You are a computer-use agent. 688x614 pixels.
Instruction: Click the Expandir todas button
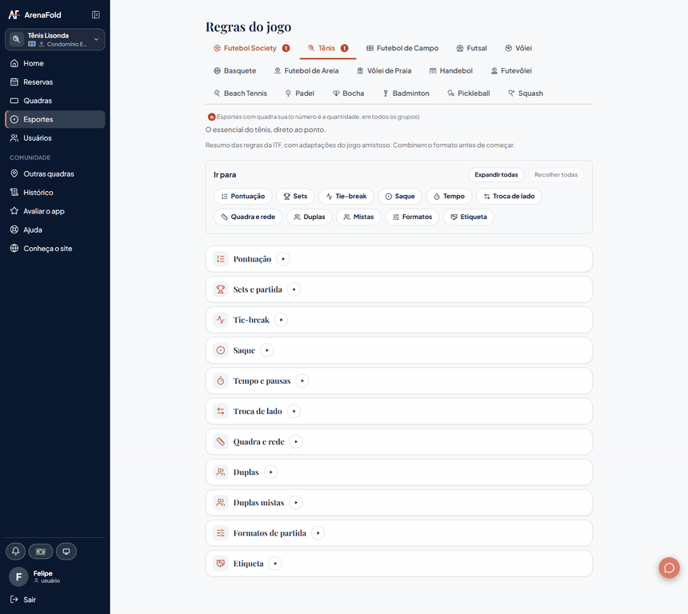coord(496,174)
